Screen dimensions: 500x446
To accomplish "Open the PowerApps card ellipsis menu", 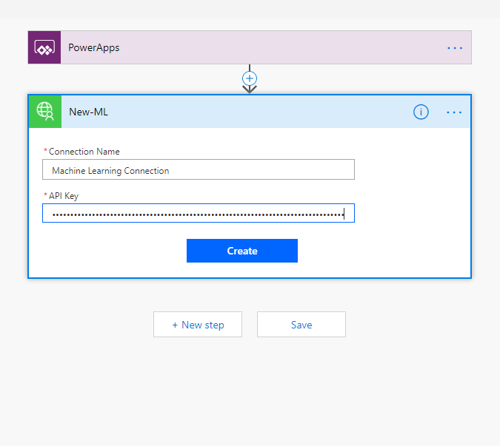I will (x=454, y=47).
